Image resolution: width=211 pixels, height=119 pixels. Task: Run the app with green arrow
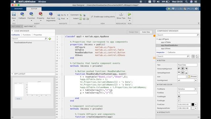130,14
